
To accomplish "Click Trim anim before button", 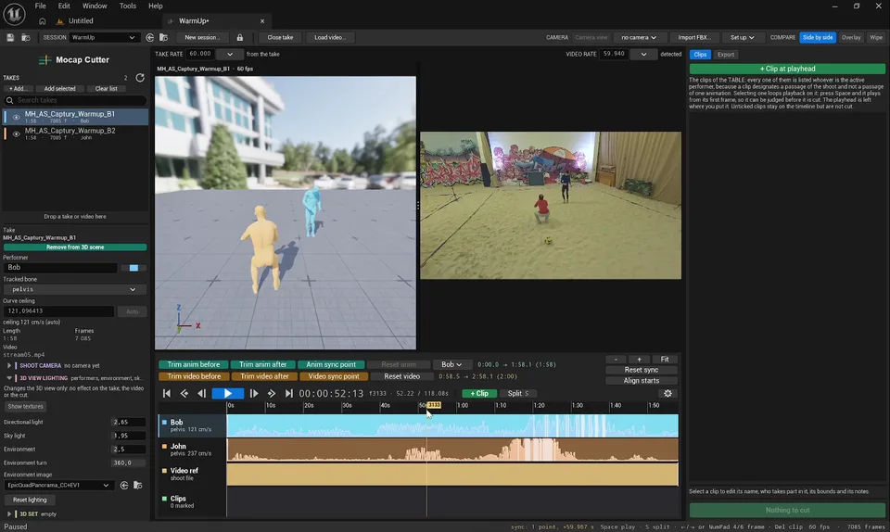I will (194, 364).
